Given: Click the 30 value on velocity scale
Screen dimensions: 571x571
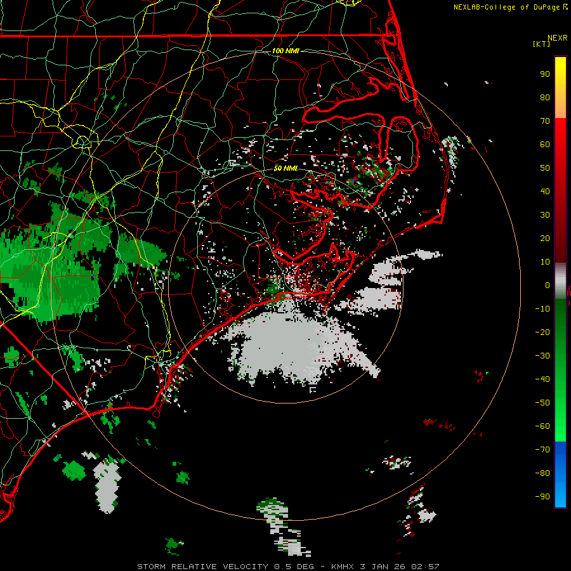Looking at the screenshot, I should (545, 215).
